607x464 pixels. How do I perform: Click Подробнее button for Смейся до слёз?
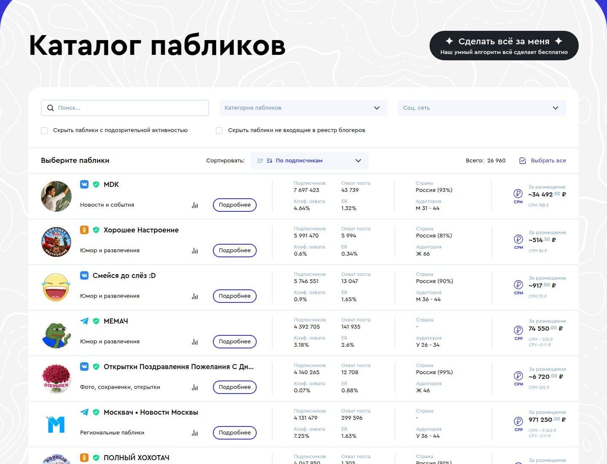point(235,296)
